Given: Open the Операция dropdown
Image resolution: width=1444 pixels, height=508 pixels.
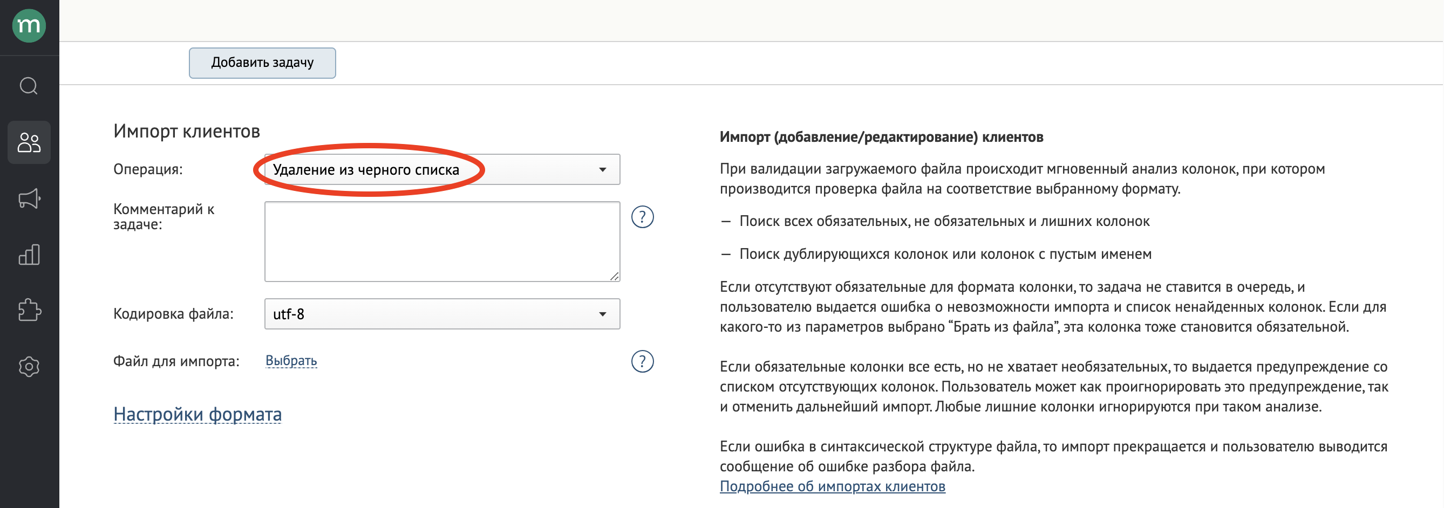Looking at the screenshot, I should click(x=442, y=169).
